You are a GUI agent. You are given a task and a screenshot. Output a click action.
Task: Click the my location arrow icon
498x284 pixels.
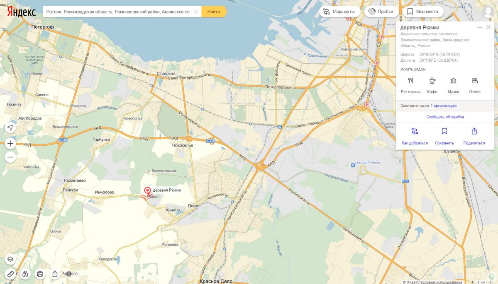(x=11, y=128)
